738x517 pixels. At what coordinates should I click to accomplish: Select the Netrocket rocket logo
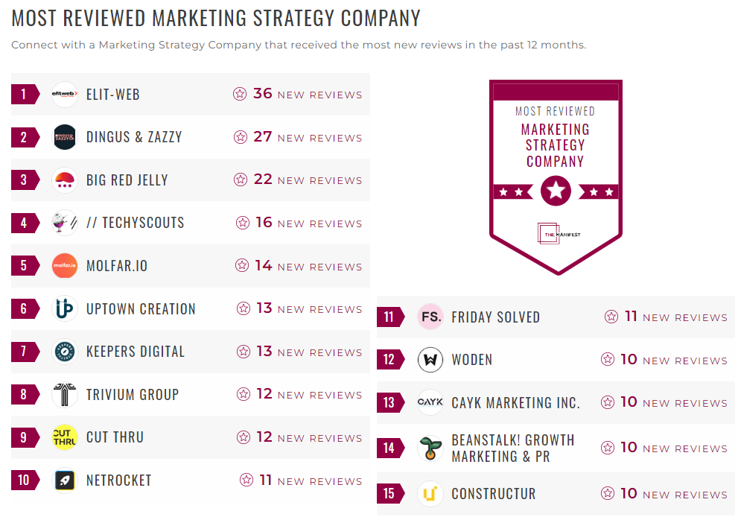(x=64, y=480)
